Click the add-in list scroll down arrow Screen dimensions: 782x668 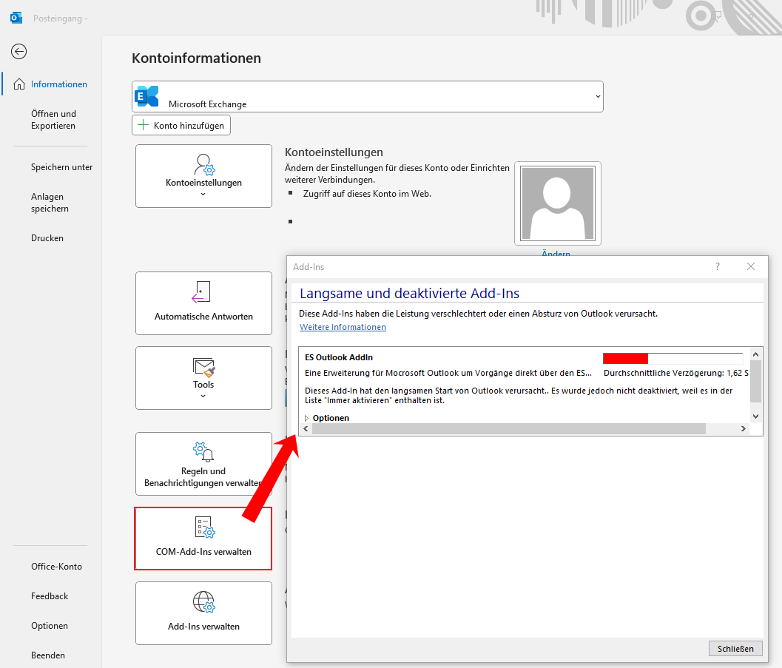click(755, 416)
